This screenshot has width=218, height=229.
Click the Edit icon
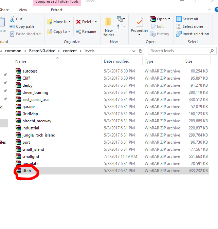[153, 26]
